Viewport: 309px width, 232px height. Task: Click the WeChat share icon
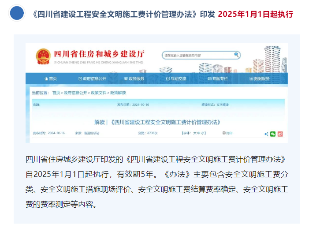coord(273,134)
